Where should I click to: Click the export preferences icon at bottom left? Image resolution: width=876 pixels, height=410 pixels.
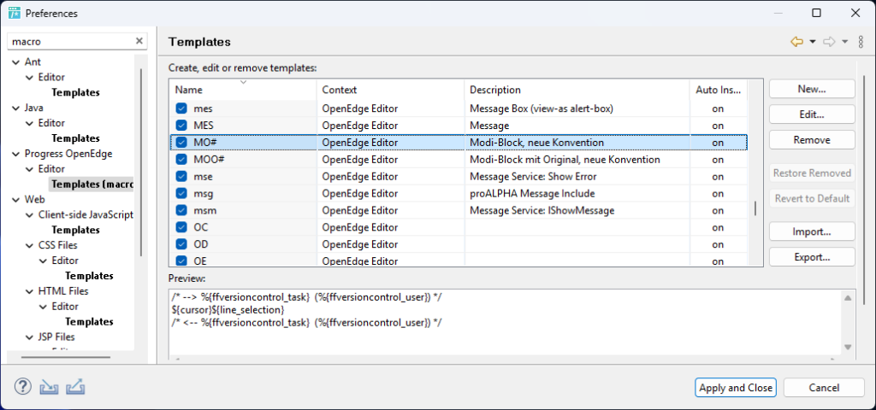click(75, 387)
